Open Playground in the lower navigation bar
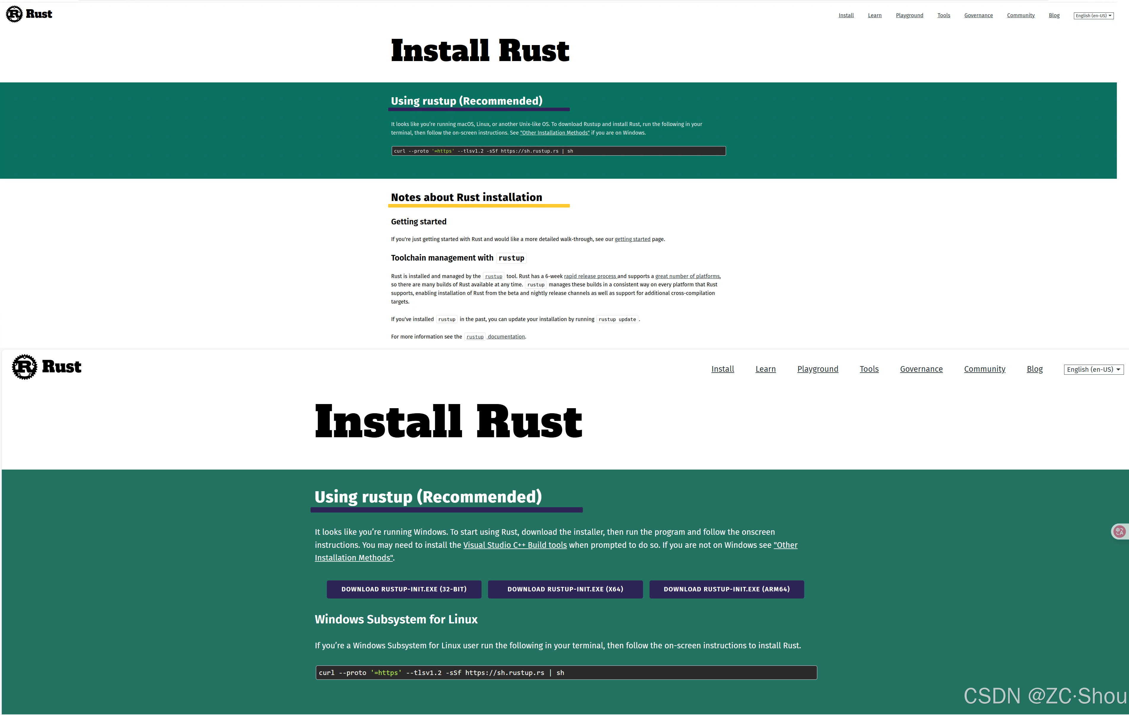The width and height of the screenshot is (1129, 715). [817, 369]
